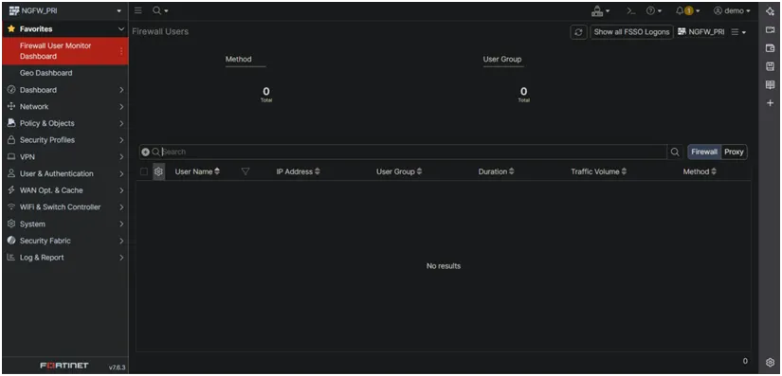Sort by Method column header

pyautogui.click(x=700, y=171)
